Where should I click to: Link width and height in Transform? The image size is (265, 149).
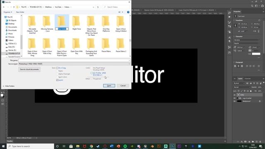point(235,26)
